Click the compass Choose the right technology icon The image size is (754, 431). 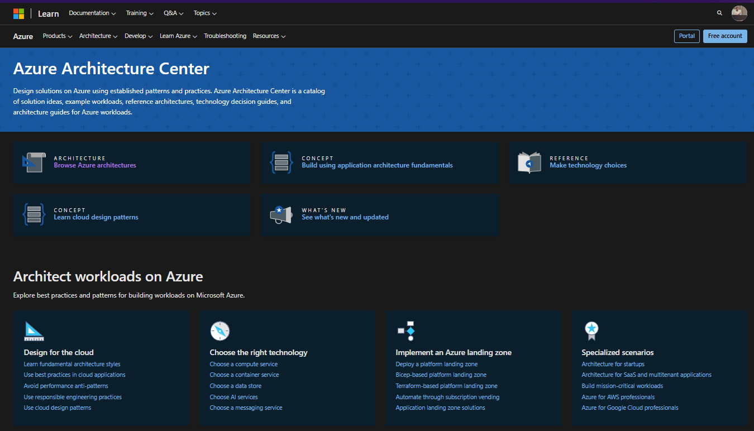coord(219,331)
